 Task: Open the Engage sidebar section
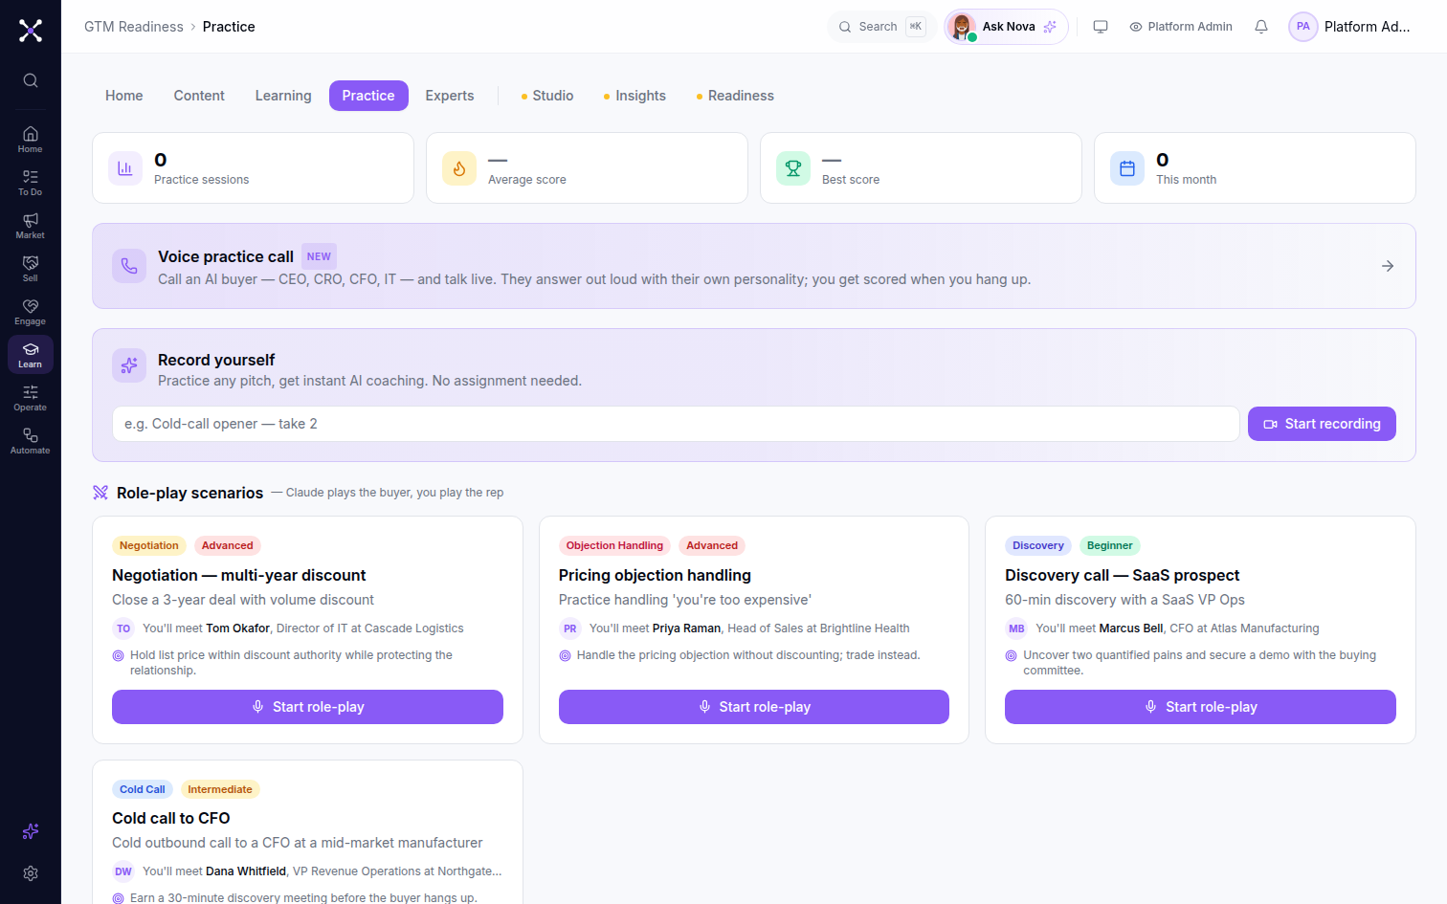click(x=31, y=311)
